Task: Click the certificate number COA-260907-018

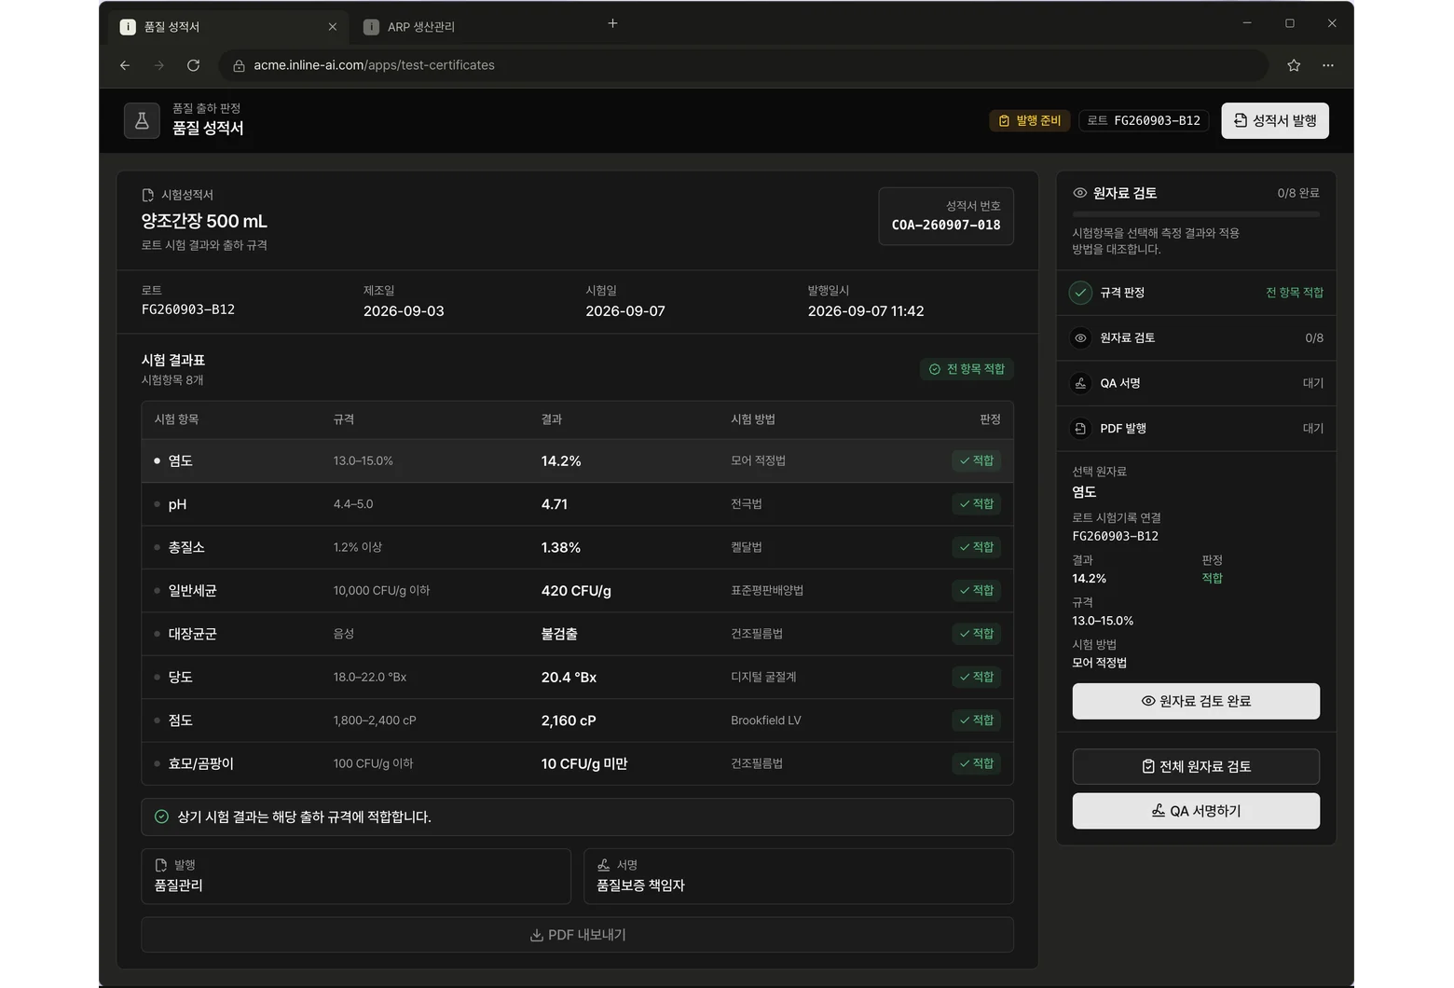Action: point(946,225)
